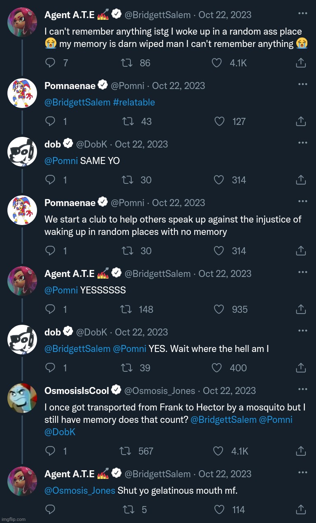Open more options on dob's SAME YO tweet
Image resolution: width=316 pixels, height=523 pixels.
tap(303, 142)
